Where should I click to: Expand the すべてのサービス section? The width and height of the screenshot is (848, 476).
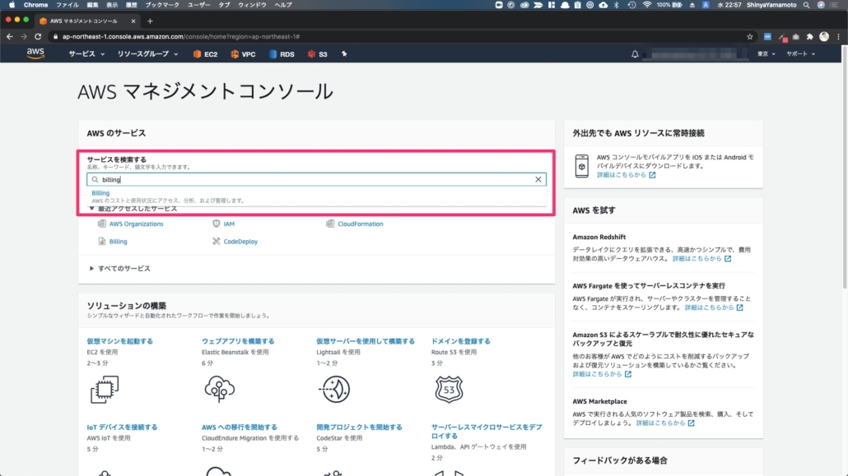tap(123, 269)
